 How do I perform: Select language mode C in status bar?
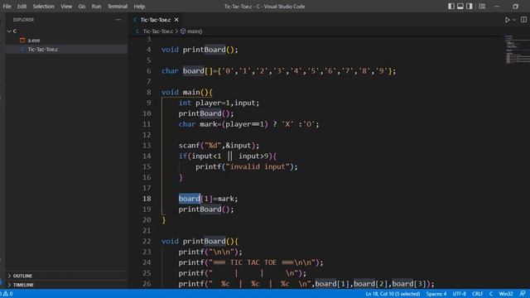point(491,294)
